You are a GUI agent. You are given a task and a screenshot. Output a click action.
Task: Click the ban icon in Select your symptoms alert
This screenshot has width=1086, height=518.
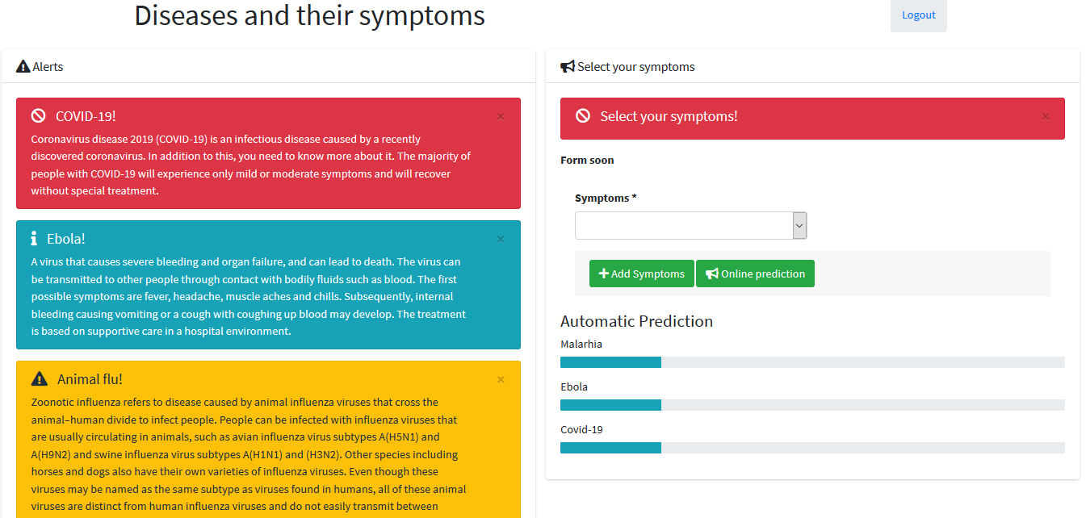click(x=583, y=116)
